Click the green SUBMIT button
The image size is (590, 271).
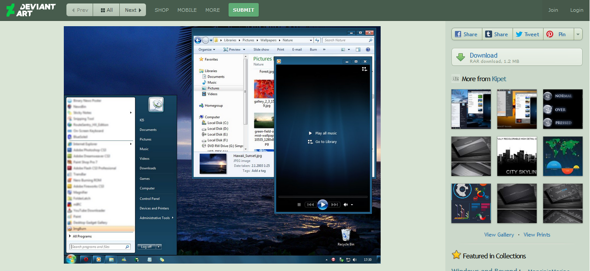tap(243, 10)
